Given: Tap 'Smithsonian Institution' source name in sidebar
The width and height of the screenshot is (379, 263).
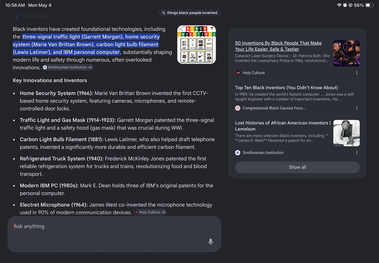Looking at the screenshot, I should 263,153.
